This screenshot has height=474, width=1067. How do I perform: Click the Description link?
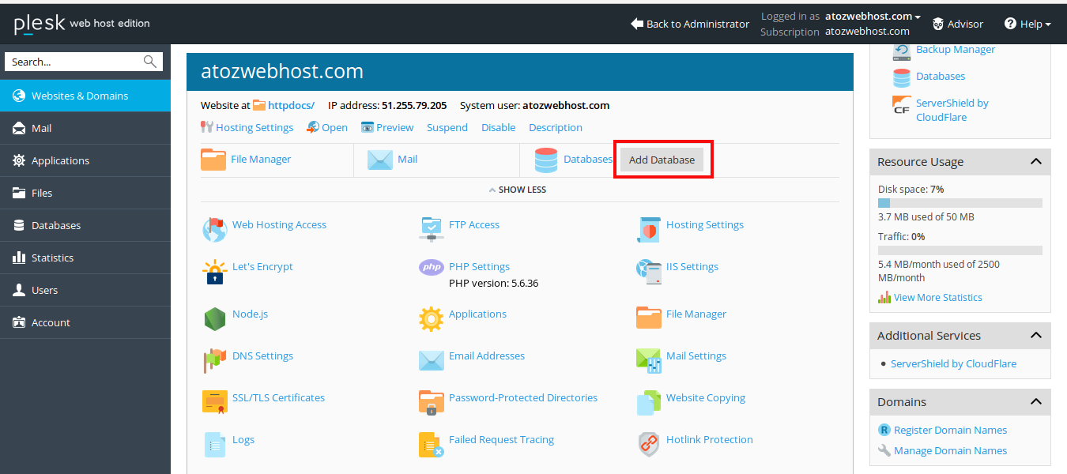556,127
